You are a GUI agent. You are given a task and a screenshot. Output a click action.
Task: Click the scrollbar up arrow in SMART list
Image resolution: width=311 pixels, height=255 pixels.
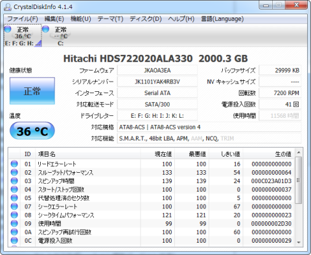pyautogui.click(x=299, y=153)
